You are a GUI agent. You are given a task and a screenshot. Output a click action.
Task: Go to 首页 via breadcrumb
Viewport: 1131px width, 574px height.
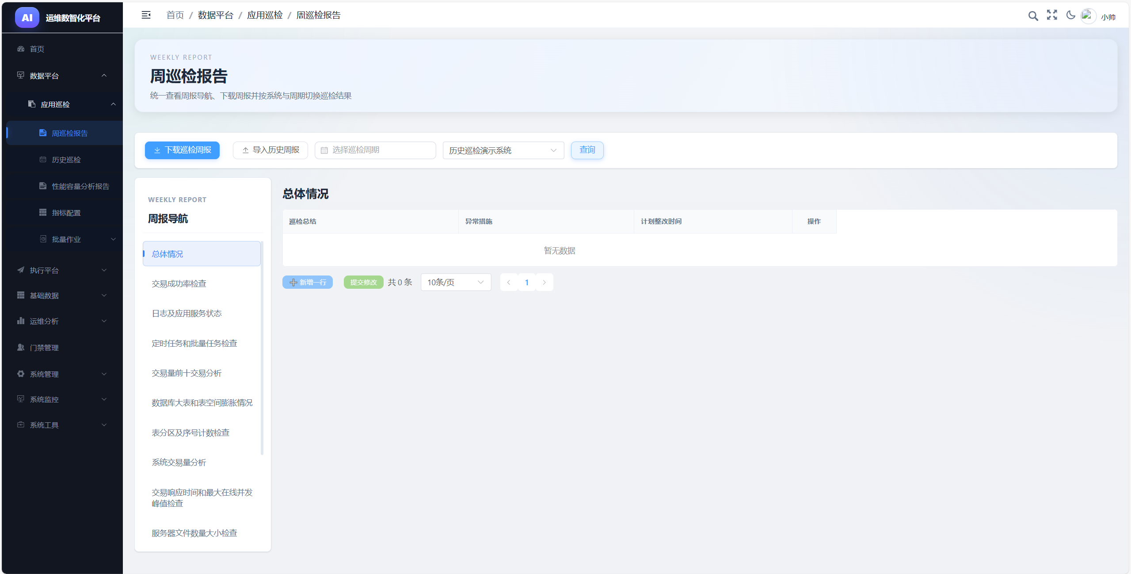click(x=175, y=15)
